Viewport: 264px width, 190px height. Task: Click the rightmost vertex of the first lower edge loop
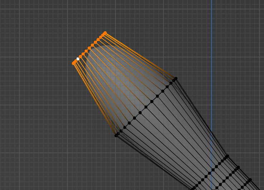pyautogui.click(x=226, y=156)
